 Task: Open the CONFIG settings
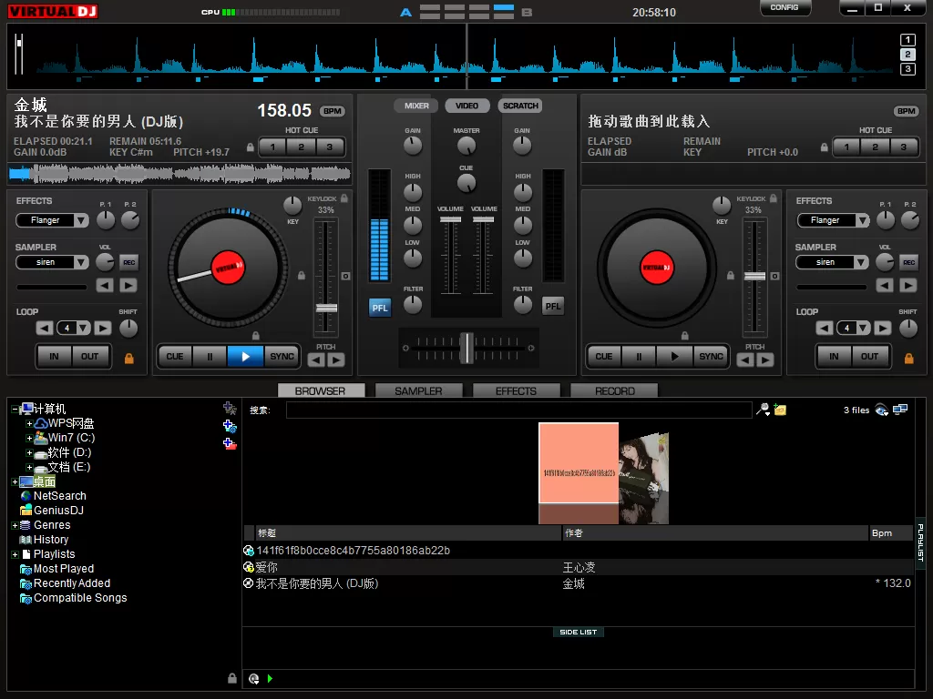tap(784, 8)
